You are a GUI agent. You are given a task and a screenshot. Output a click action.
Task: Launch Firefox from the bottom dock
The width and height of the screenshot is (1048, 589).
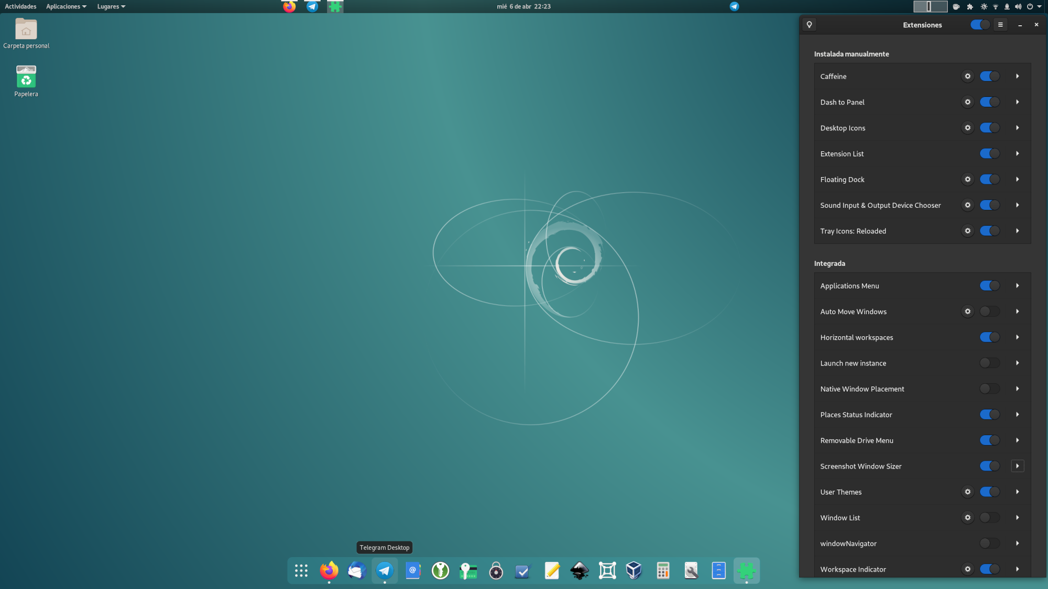click(329, 571)
